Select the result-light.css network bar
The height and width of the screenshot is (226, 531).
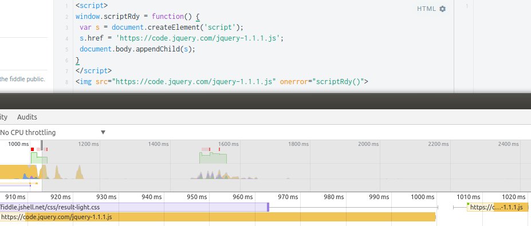134,207
